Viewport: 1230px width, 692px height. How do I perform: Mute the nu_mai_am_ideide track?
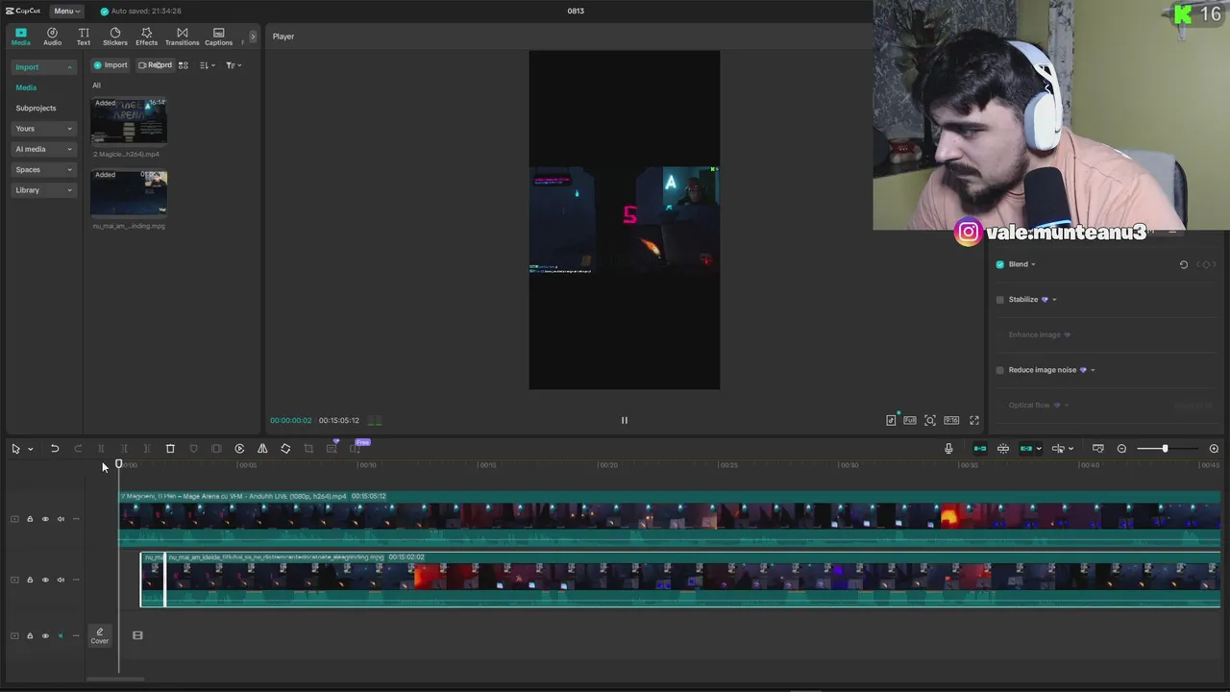point(61,580)
